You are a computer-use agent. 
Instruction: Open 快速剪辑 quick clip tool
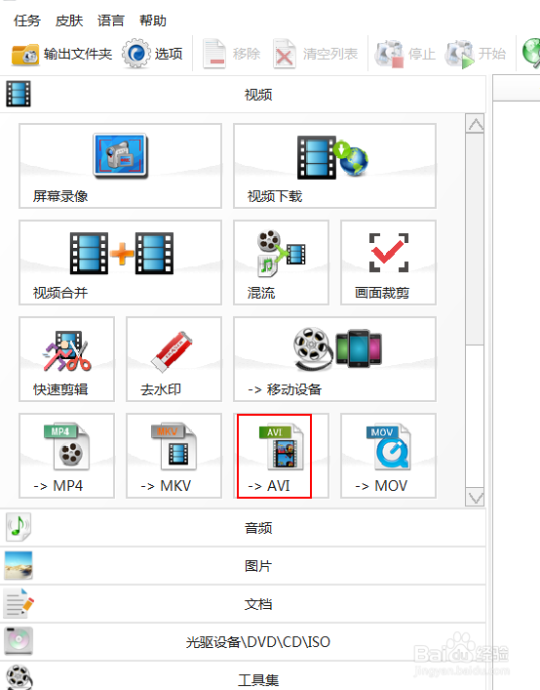[66, 358]
